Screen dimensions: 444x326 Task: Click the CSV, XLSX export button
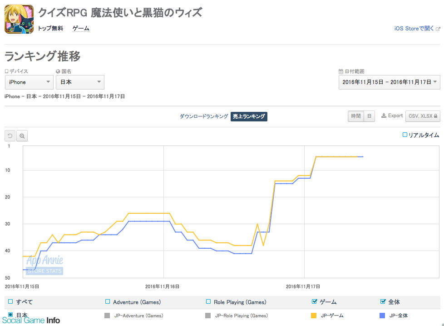tap(423, 116)
